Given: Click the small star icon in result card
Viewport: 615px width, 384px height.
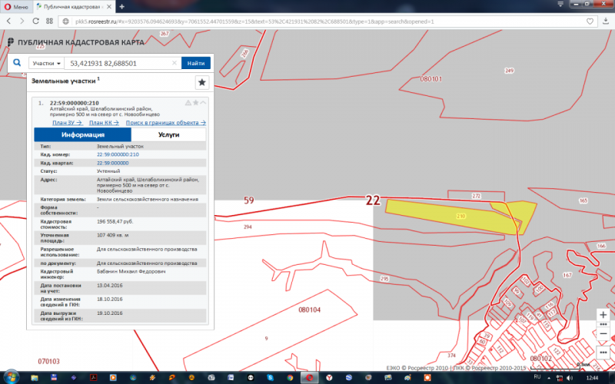Looking at the screenshot, I should tap(195, 103).
